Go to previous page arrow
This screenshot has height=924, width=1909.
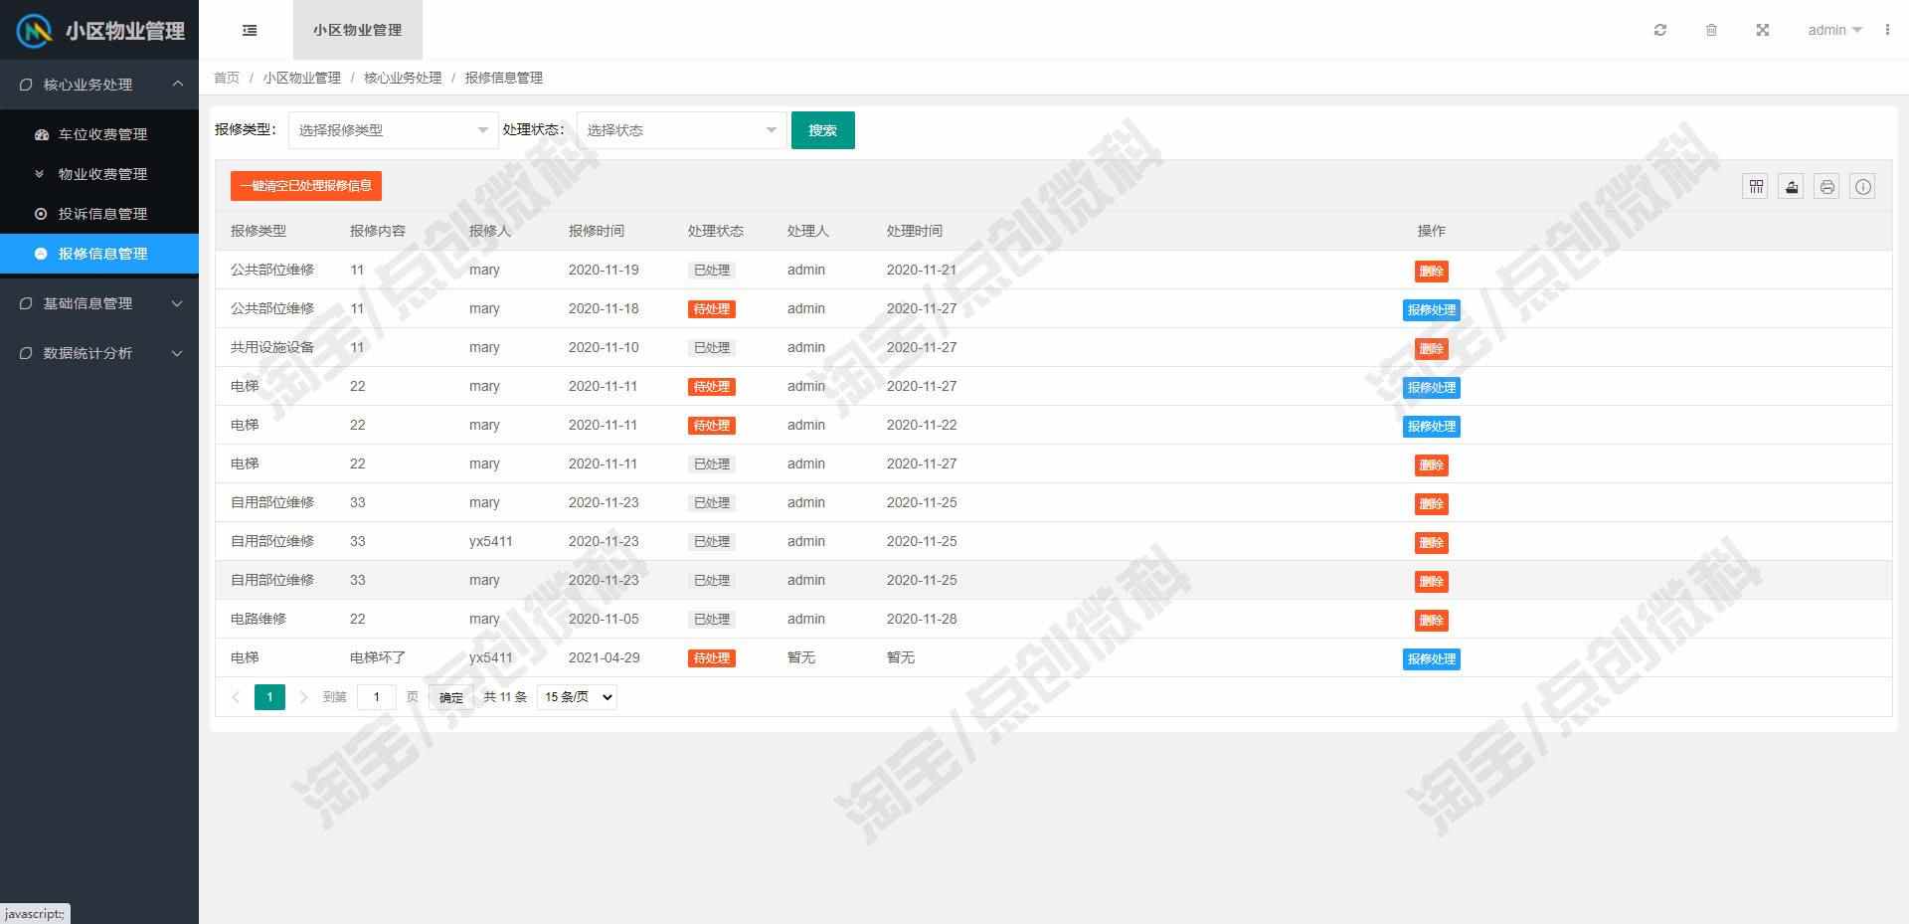(x=236, y=697)
